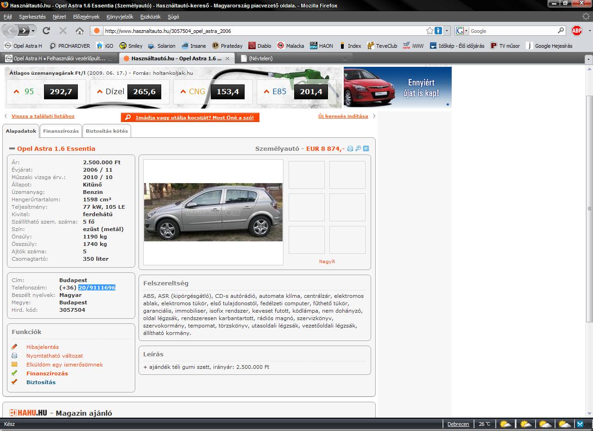
Task: Click the printer icon next to EUR price
Action: (x=350, y=149)
